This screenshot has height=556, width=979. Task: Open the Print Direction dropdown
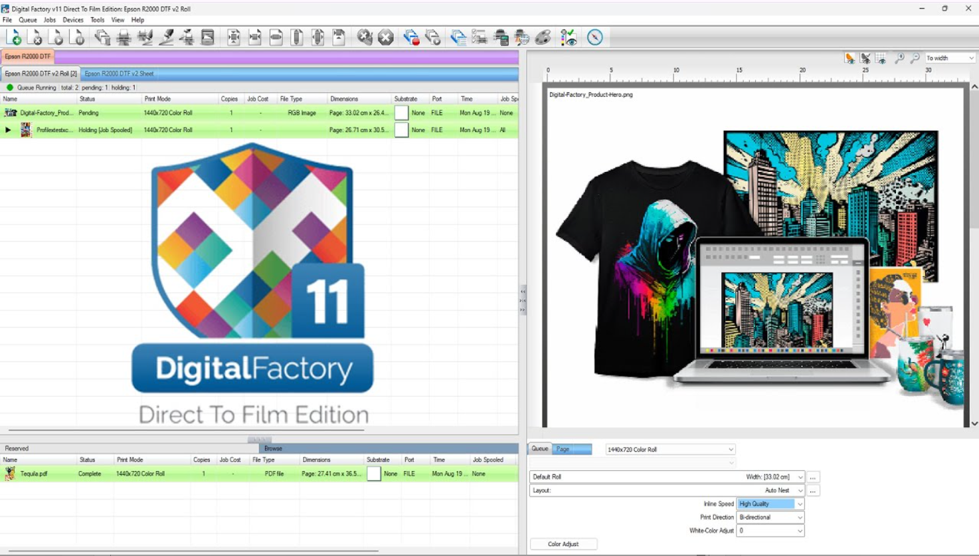coord(799,517)
